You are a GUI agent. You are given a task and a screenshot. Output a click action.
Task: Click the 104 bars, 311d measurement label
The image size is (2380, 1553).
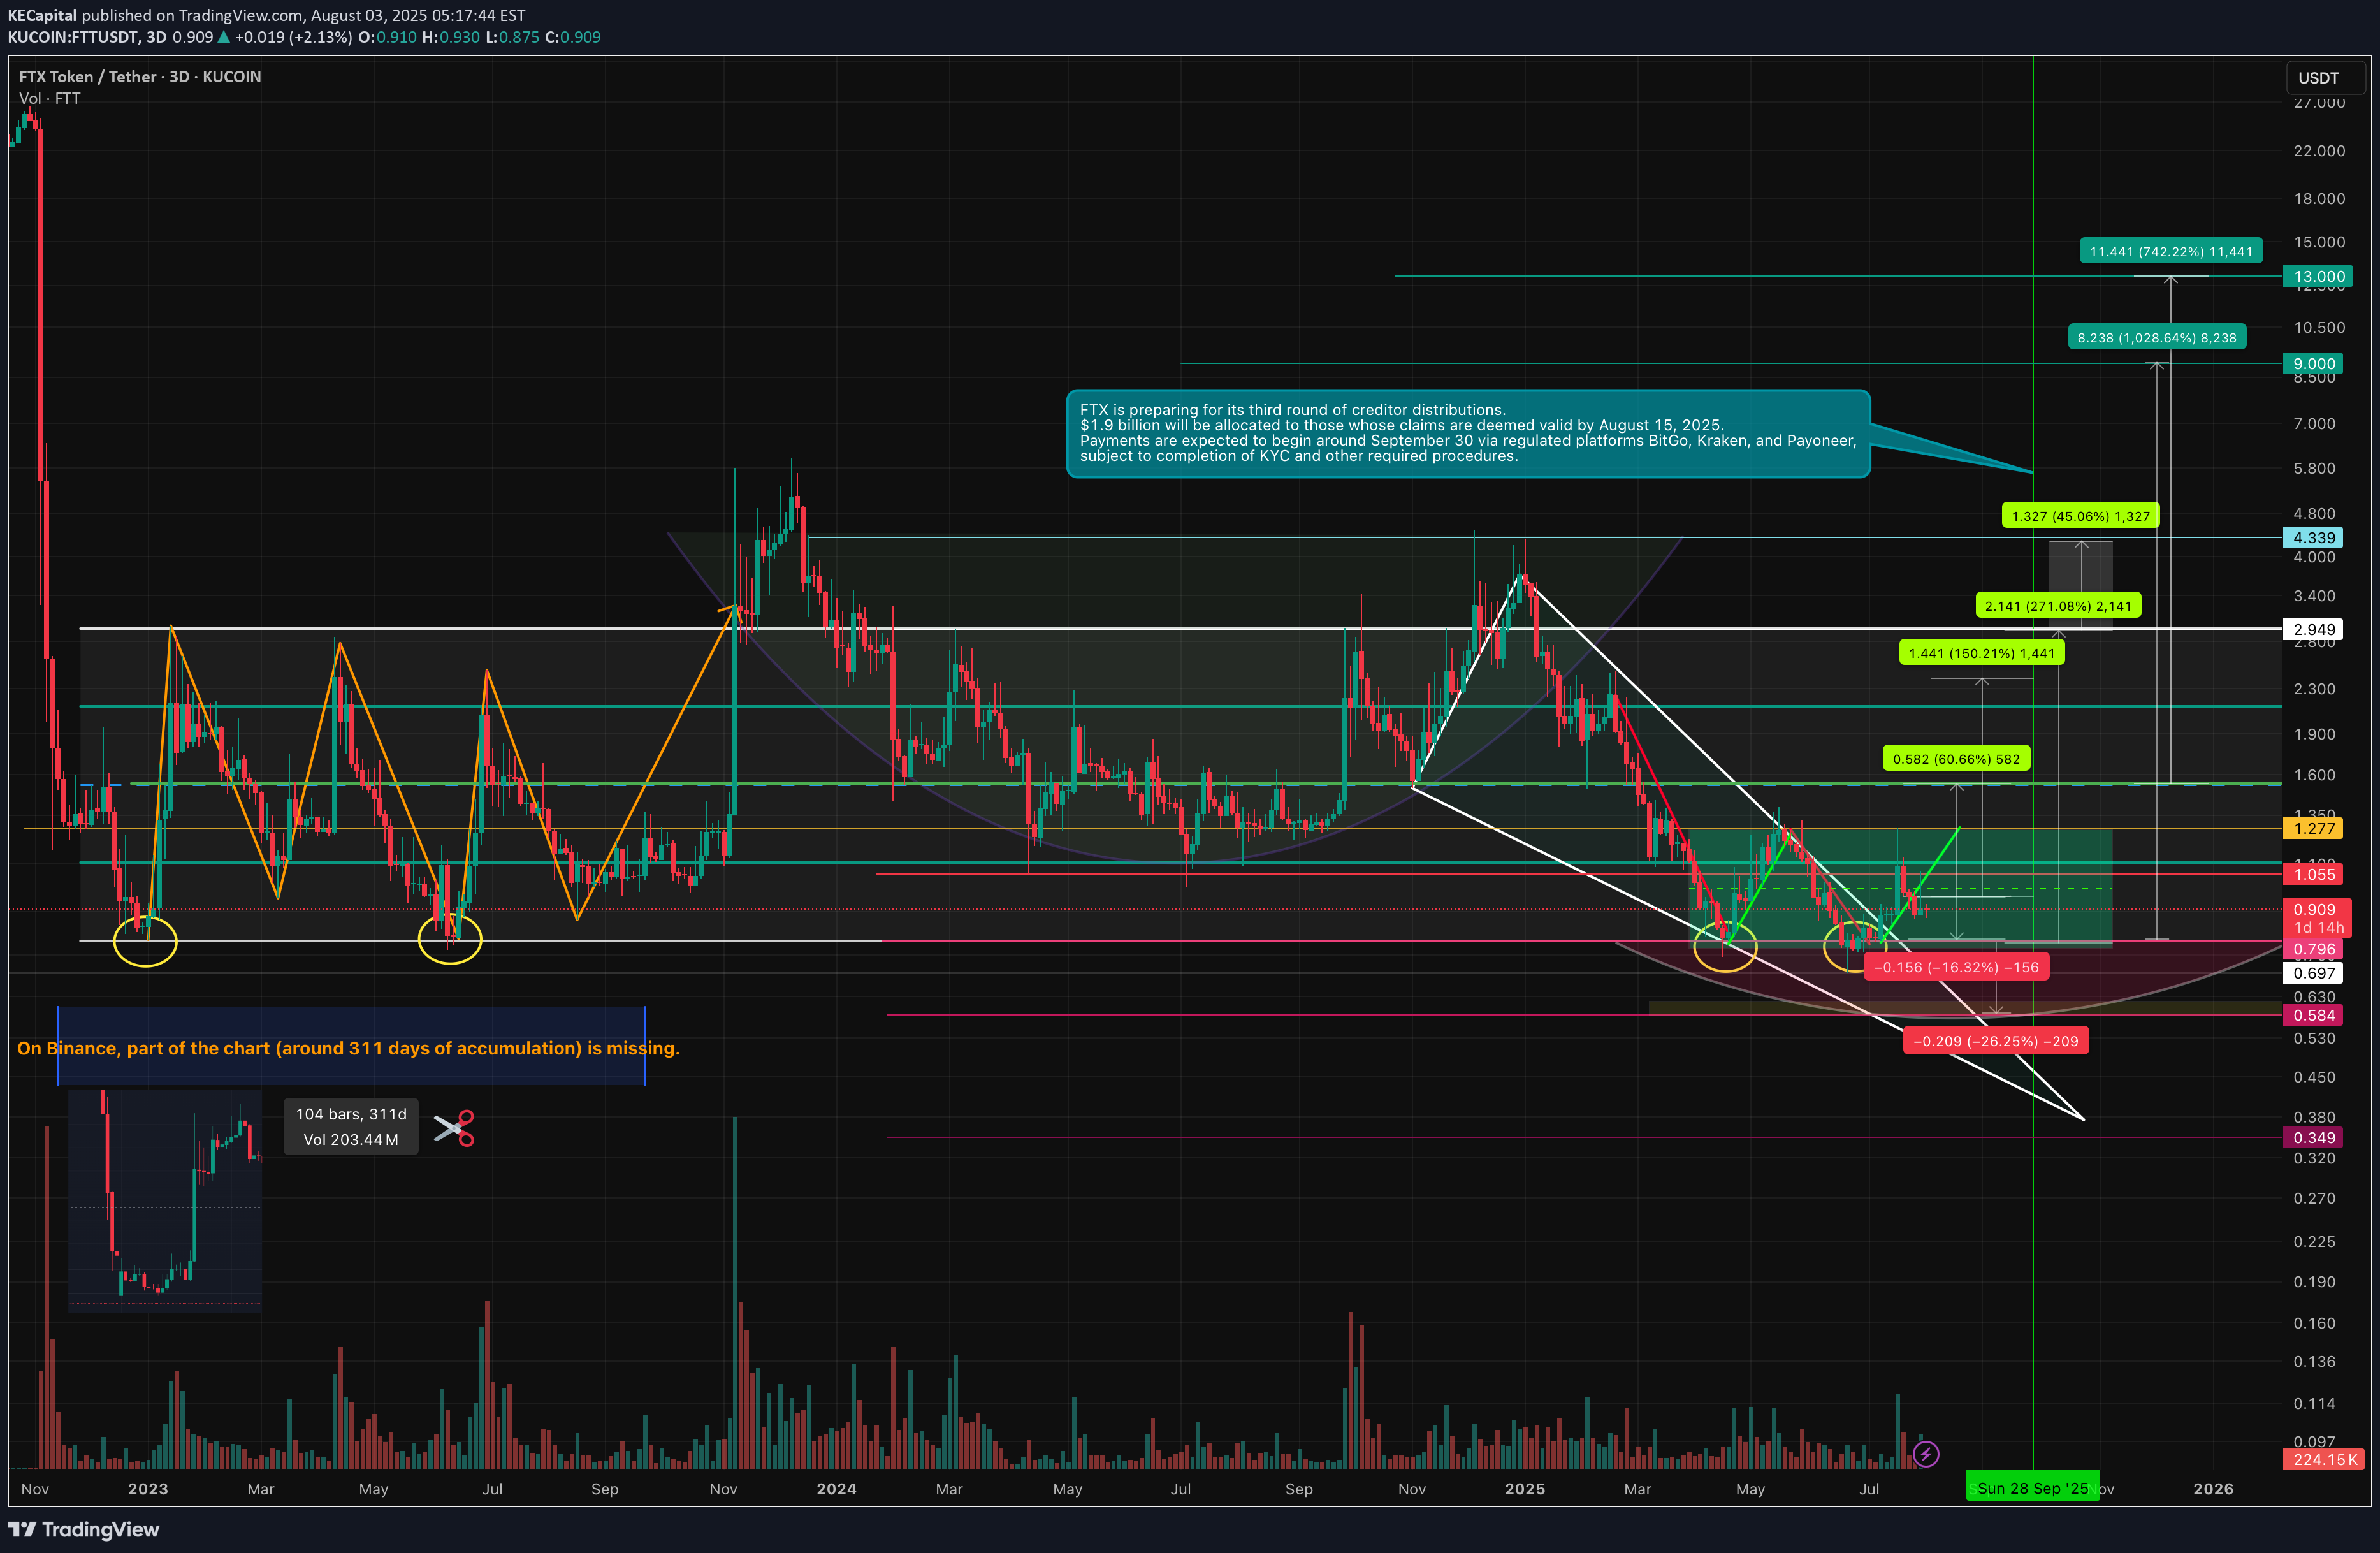(351, 1127)
